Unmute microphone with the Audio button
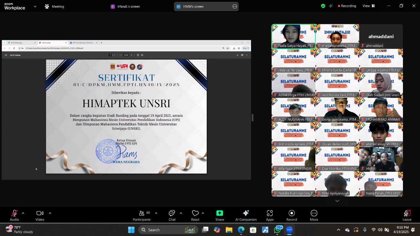Image resolution: width=420 pixels, height=236 pixels. click(14, 215)
